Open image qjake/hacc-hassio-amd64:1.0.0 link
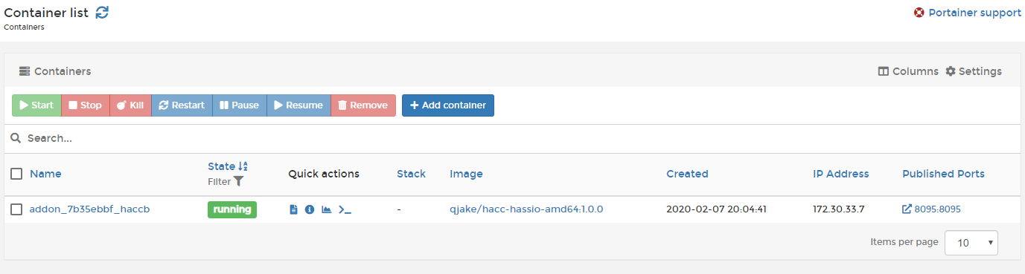This screenshot has height=274, width=1025. pos(526,209)
